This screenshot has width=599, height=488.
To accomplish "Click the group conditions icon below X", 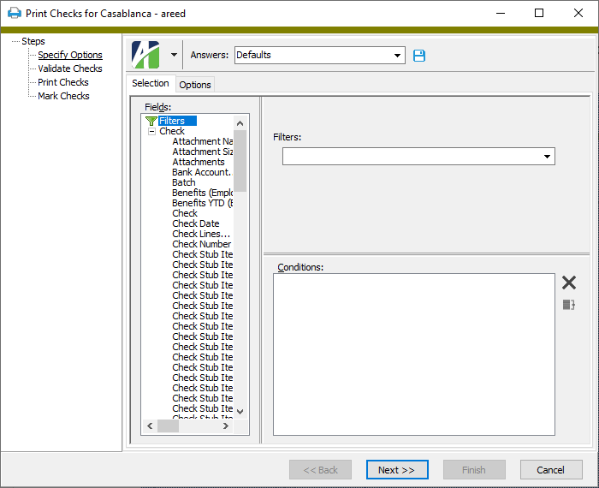I will click(x=569, y=305).
